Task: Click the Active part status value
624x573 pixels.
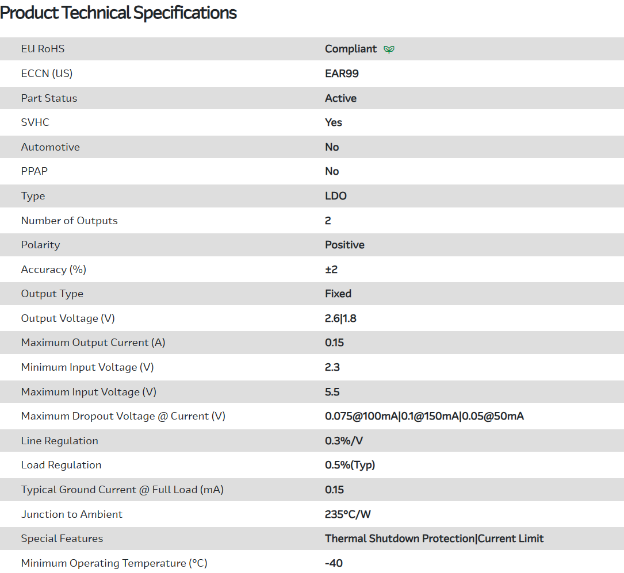Action: click(x=340, y=98)
